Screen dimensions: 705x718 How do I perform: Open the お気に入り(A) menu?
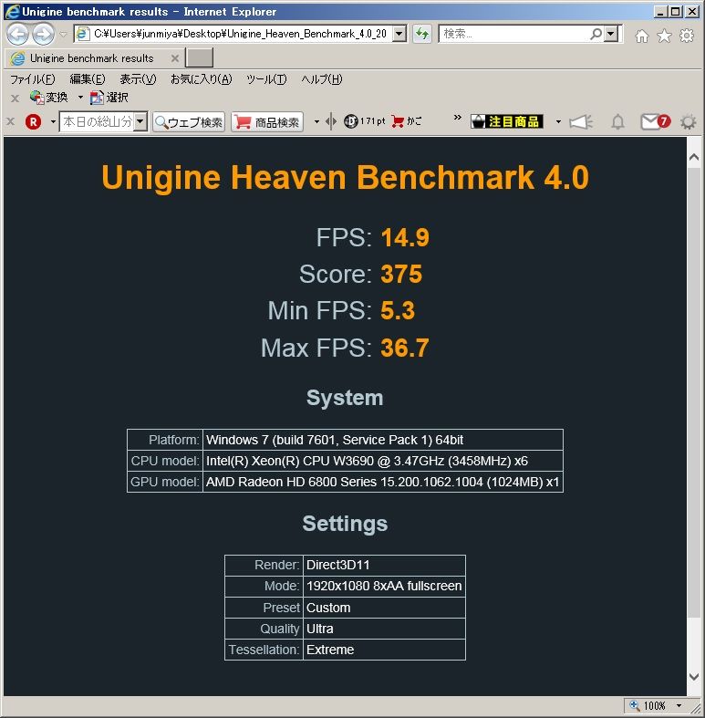(x=201, y=79)
